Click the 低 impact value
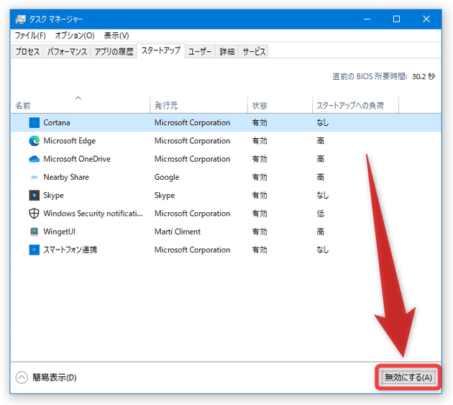This screenshot has height=405, width=453. pyautogui.click(x=321, y=214)
